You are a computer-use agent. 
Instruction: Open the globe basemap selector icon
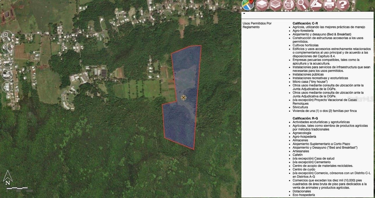click(289, 5)
